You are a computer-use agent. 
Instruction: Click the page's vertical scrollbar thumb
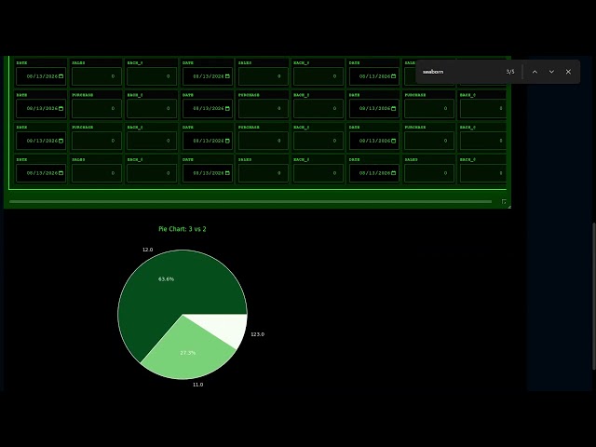[594, 296]
